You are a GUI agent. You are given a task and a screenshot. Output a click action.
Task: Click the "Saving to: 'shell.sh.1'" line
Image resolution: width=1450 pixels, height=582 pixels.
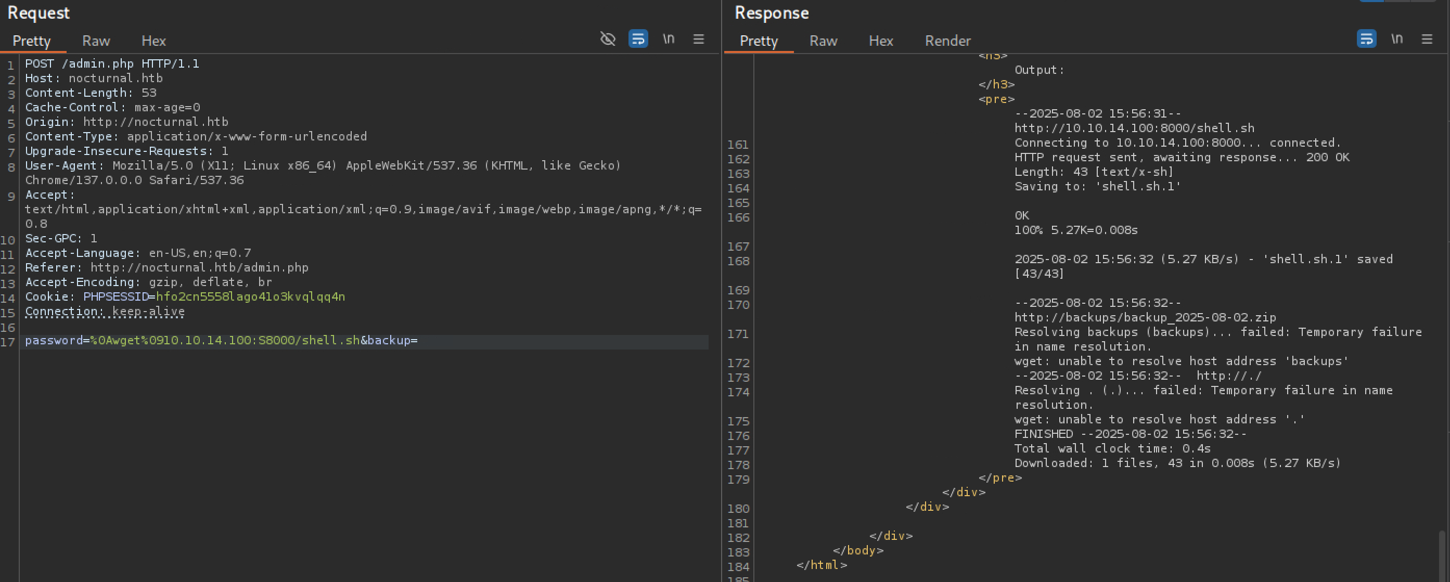(1098, 187)
